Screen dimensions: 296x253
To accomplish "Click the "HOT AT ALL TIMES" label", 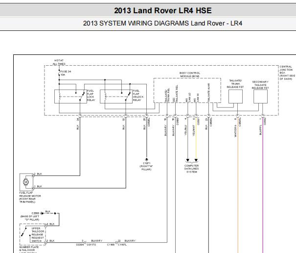I will click(x=59, y=62).
